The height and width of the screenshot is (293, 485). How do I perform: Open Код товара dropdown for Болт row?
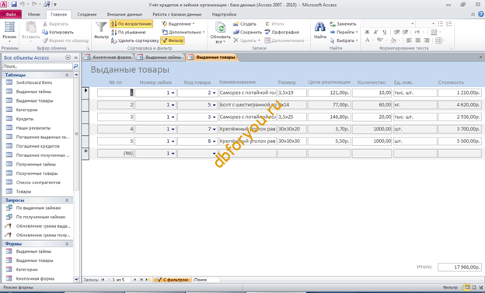tap(214, 105)
